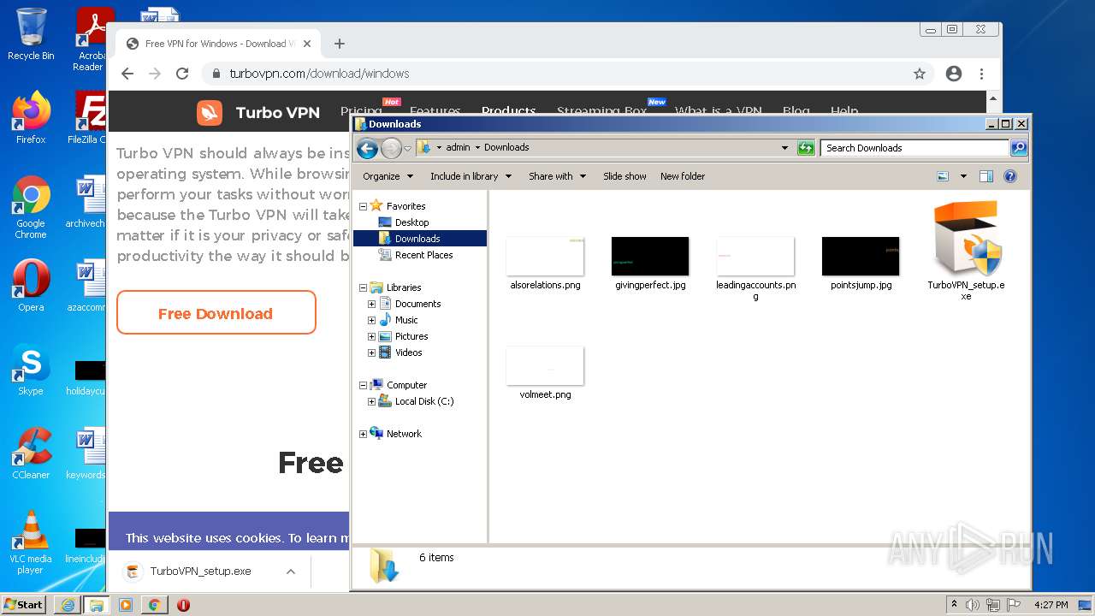The height and width of the screenshot is (616, 1095).
Task: Open the Explorer help icon
Action: [1009, 176]
